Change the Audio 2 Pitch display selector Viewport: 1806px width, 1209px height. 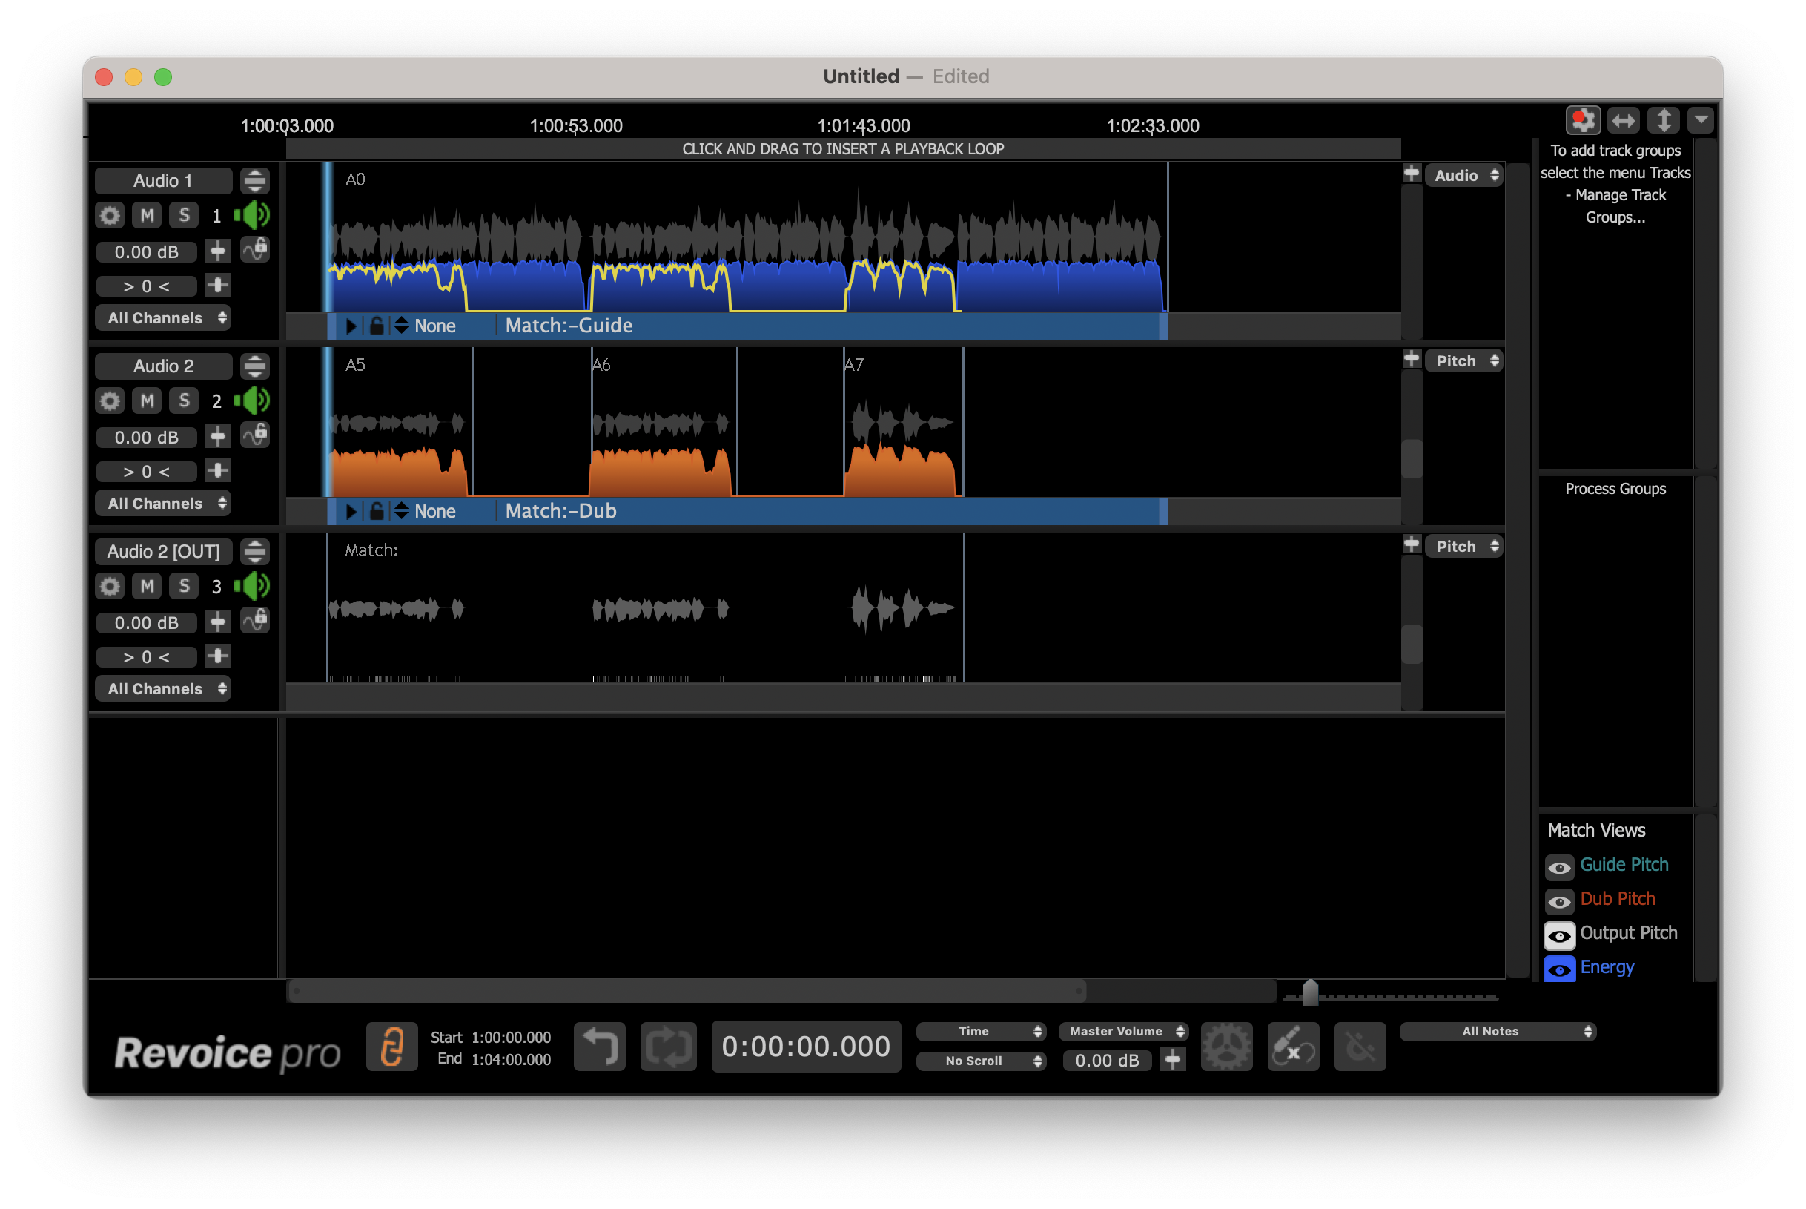click(1463, 361)
